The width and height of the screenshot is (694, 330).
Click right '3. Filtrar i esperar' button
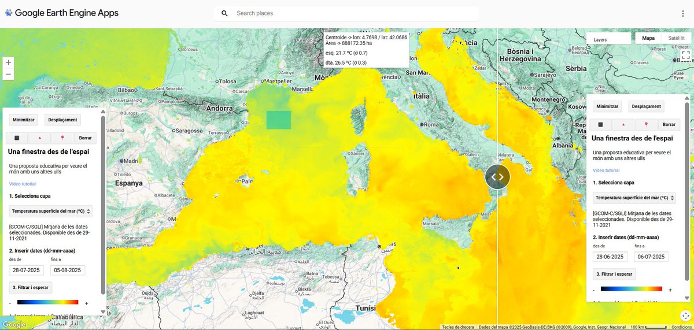coord(615,275)
